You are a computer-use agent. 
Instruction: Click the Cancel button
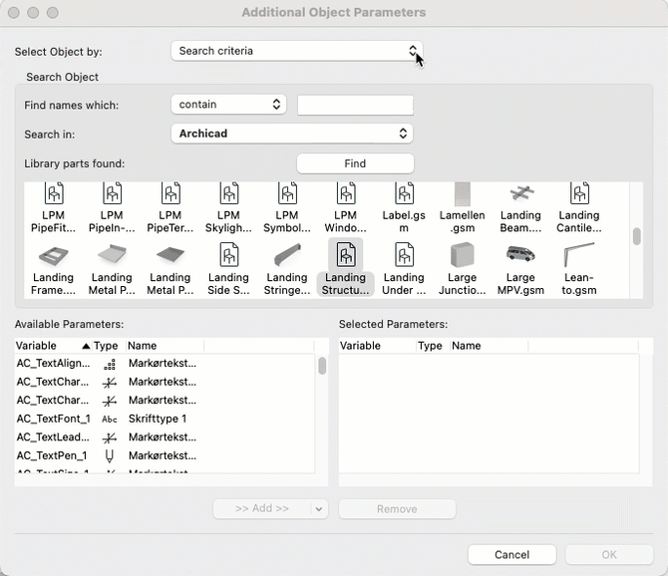pyautogui.click(x=511, y=555)
